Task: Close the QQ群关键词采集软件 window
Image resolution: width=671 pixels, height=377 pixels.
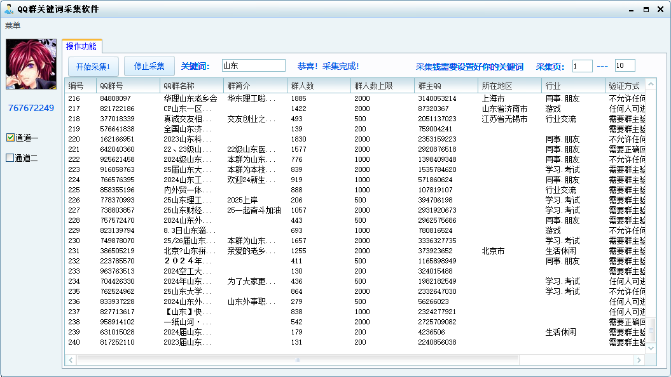Action: (x=660, y=10)
